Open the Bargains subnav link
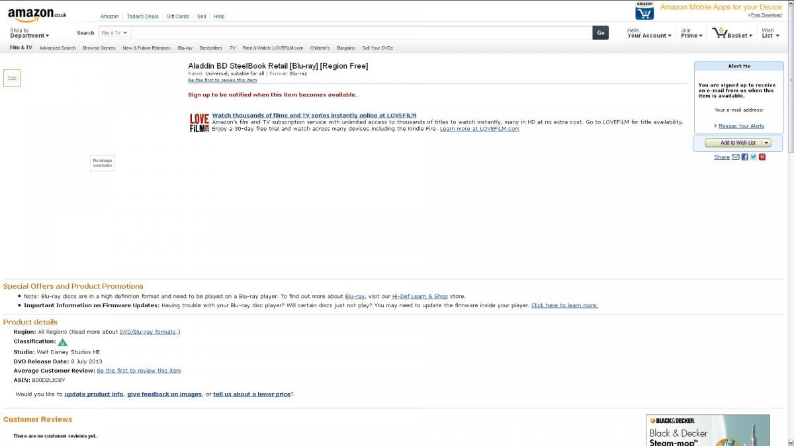The height and width of the screenshot is (446, 794). click(346, 48)
